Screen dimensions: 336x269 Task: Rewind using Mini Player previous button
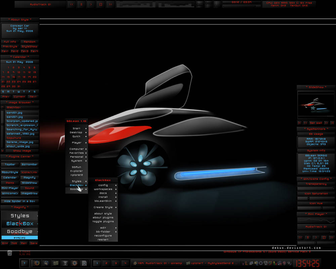point(300,237)
